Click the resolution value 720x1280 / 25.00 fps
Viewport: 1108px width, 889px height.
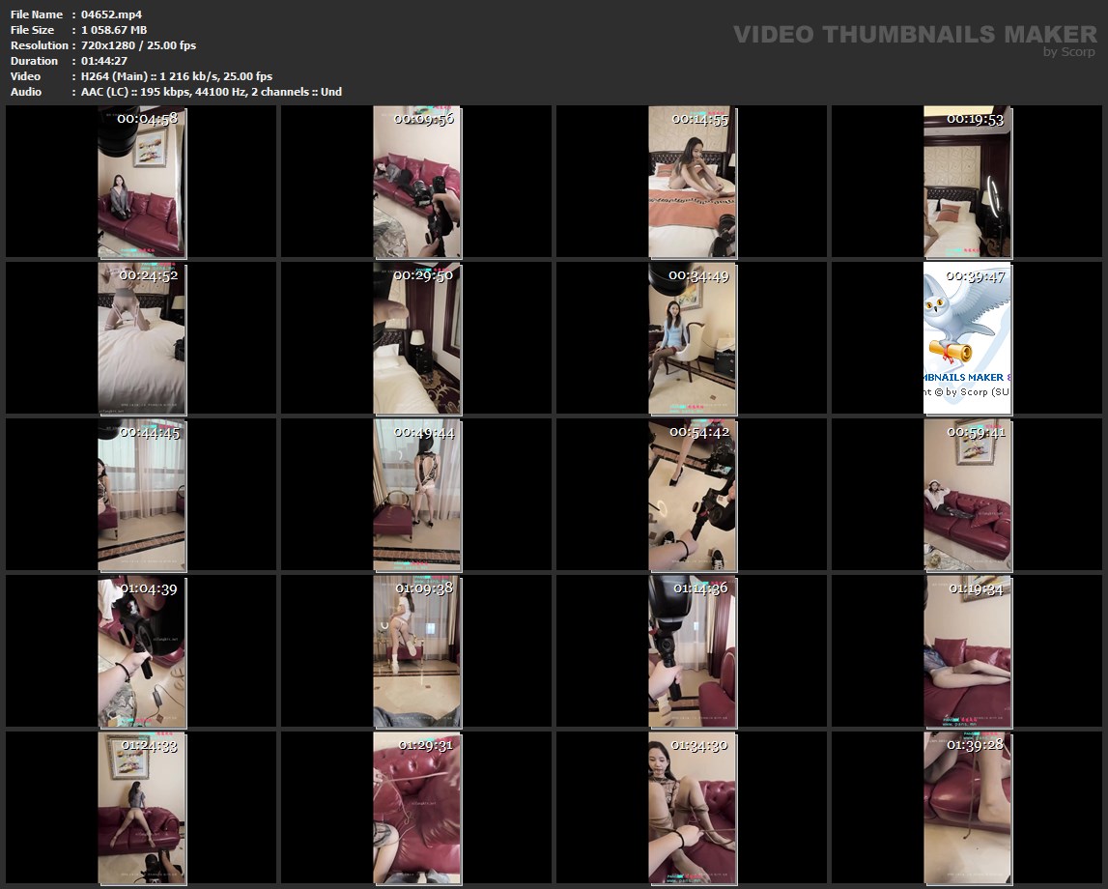(x=138, y=45)
